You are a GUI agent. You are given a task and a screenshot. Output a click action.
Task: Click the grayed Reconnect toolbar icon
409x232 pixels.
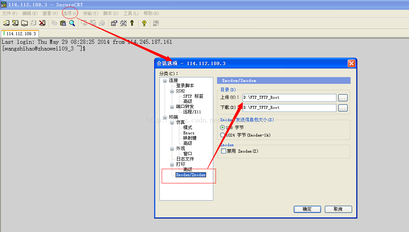pyautogui.click(x=33, y=23)
